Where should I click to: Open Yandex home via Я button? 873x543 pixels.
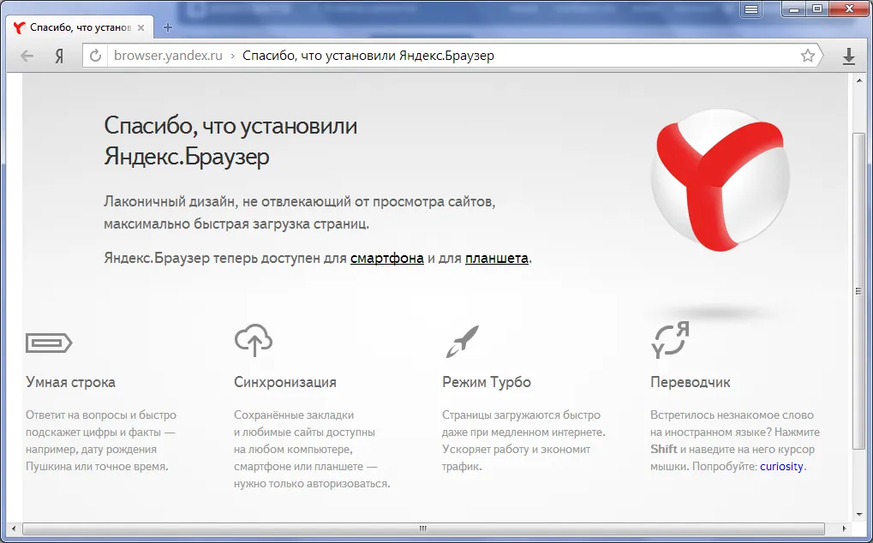(x=59, y=57)
